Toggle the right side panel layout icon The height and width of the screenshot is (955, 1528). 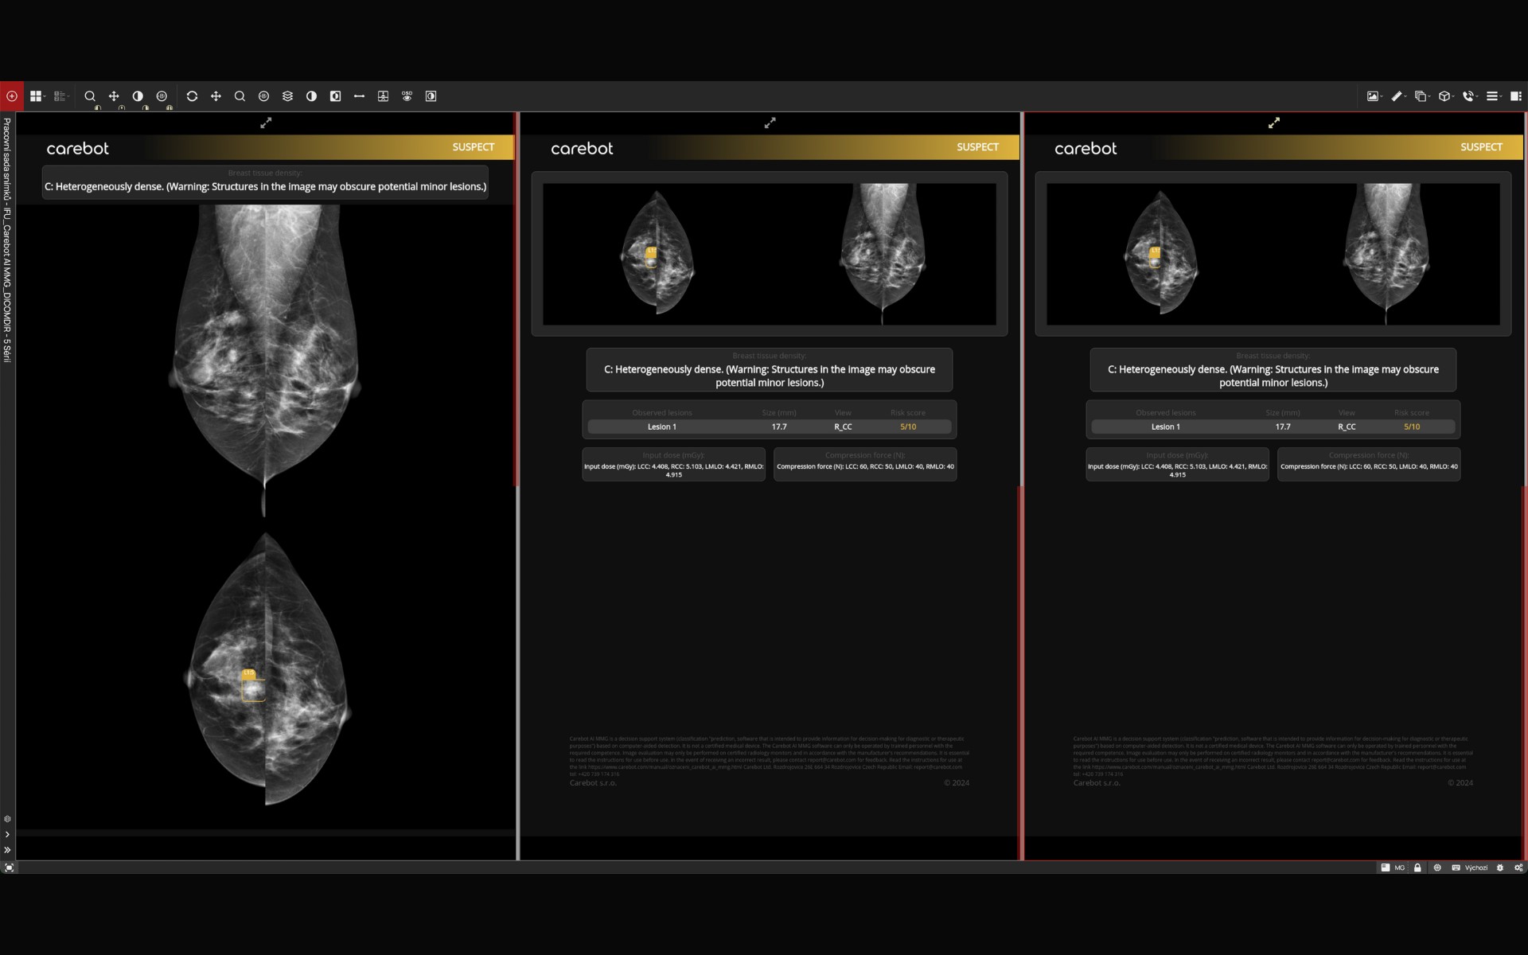(1516, 96)
